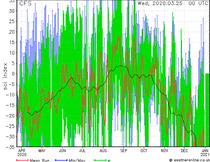Click the 'NOV' x-axis label
The width and height of the screenshot is (210, 162).
click(164, 151)
